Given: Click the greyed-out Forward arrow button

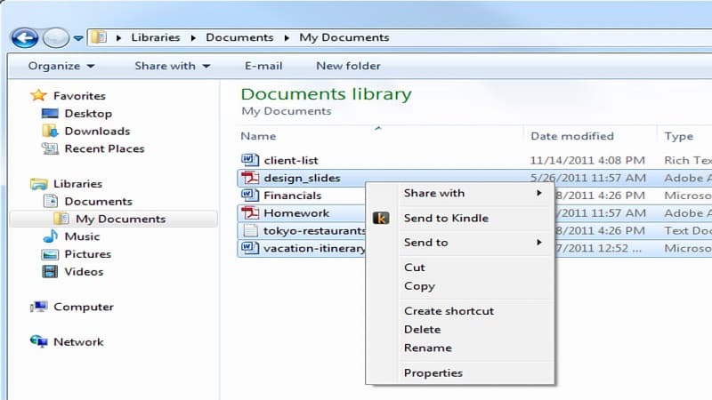Looking at the screenshot, I should [56, 37].
